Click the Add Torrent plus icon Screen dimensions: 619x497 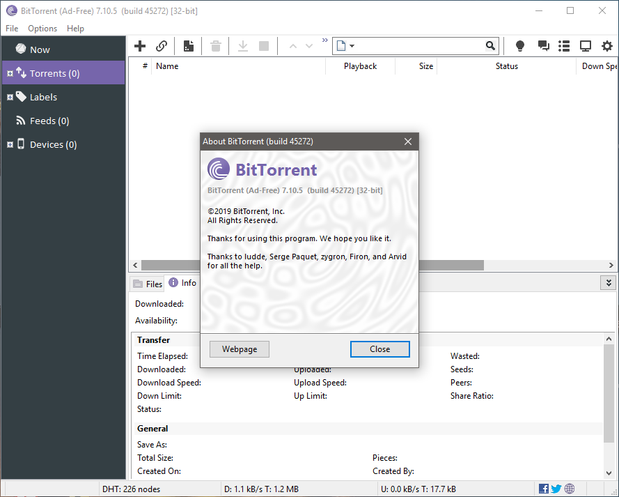[x=140, y=46]
